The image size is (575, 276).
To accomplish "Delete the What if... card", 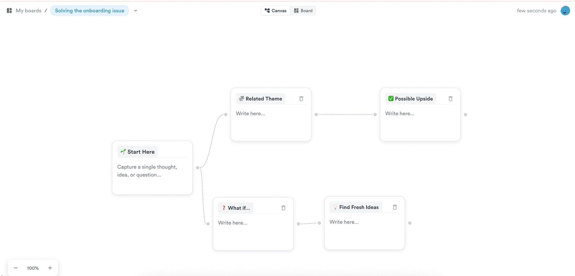I will (283, 208).
